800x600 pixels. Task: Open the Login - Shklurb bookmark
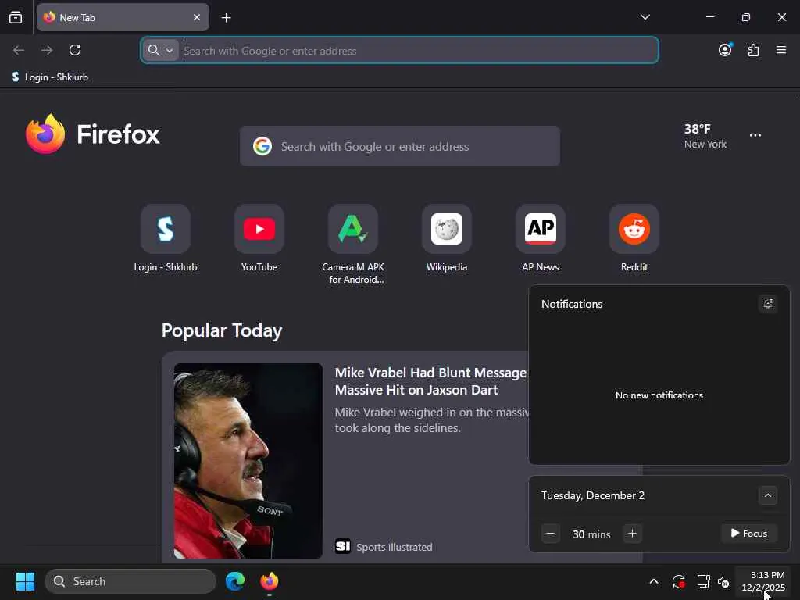click(x=50, y=77)
